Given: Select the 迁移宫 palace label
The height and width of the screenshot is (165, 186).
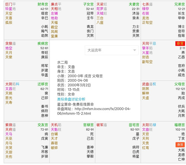Looking at the screenshot, I should [43, 84].
